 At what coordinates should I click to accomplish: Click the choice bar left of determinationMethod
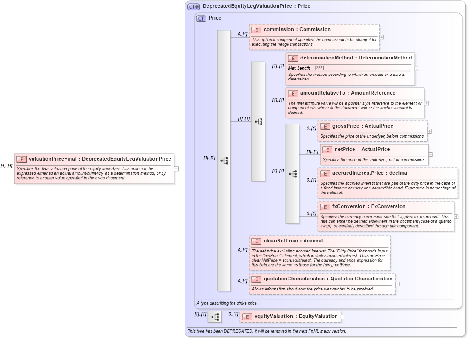coord(258,121)
